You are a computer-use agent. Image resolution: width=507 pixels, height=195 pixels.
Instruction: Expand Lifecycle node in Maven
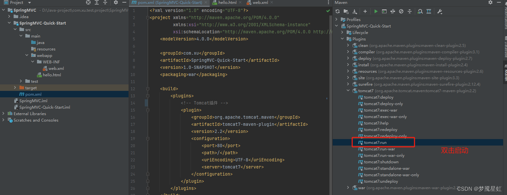click(x=342, y=32)
